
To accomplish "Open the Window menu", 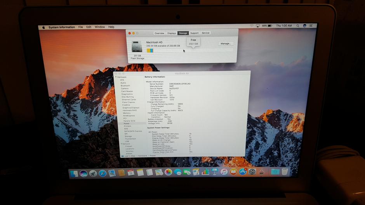I will (100, 27).
